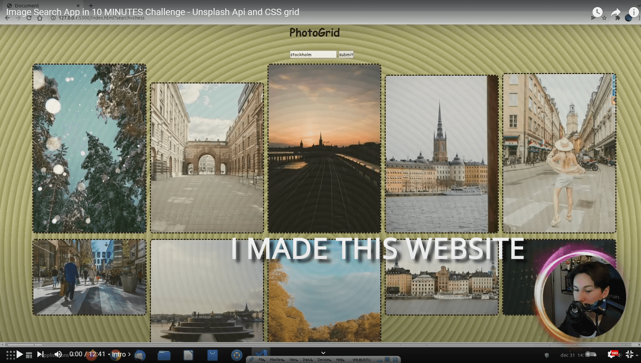Play the video

pyautogui.click(x=20, y=354)
